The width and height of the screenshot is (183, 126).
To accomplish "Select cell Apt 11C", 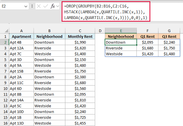I will pos(21,83).
